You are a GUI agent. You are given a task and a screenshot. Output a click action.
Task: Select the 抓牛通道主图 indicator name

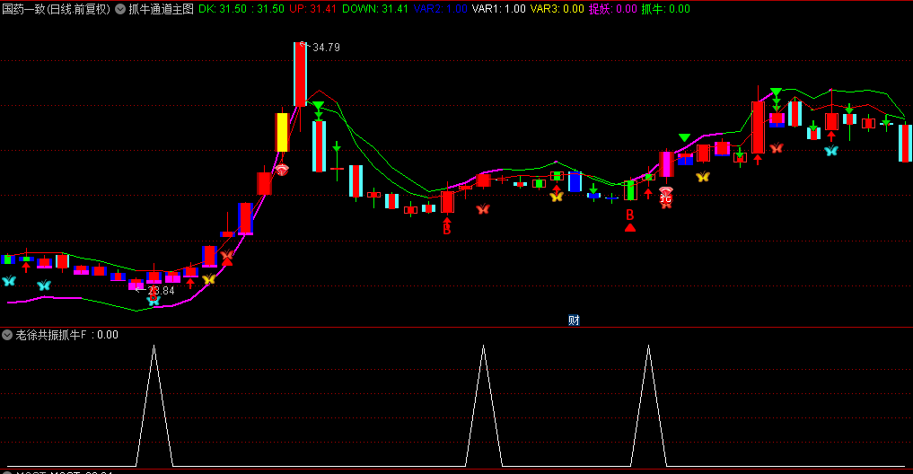coord(161,9)
